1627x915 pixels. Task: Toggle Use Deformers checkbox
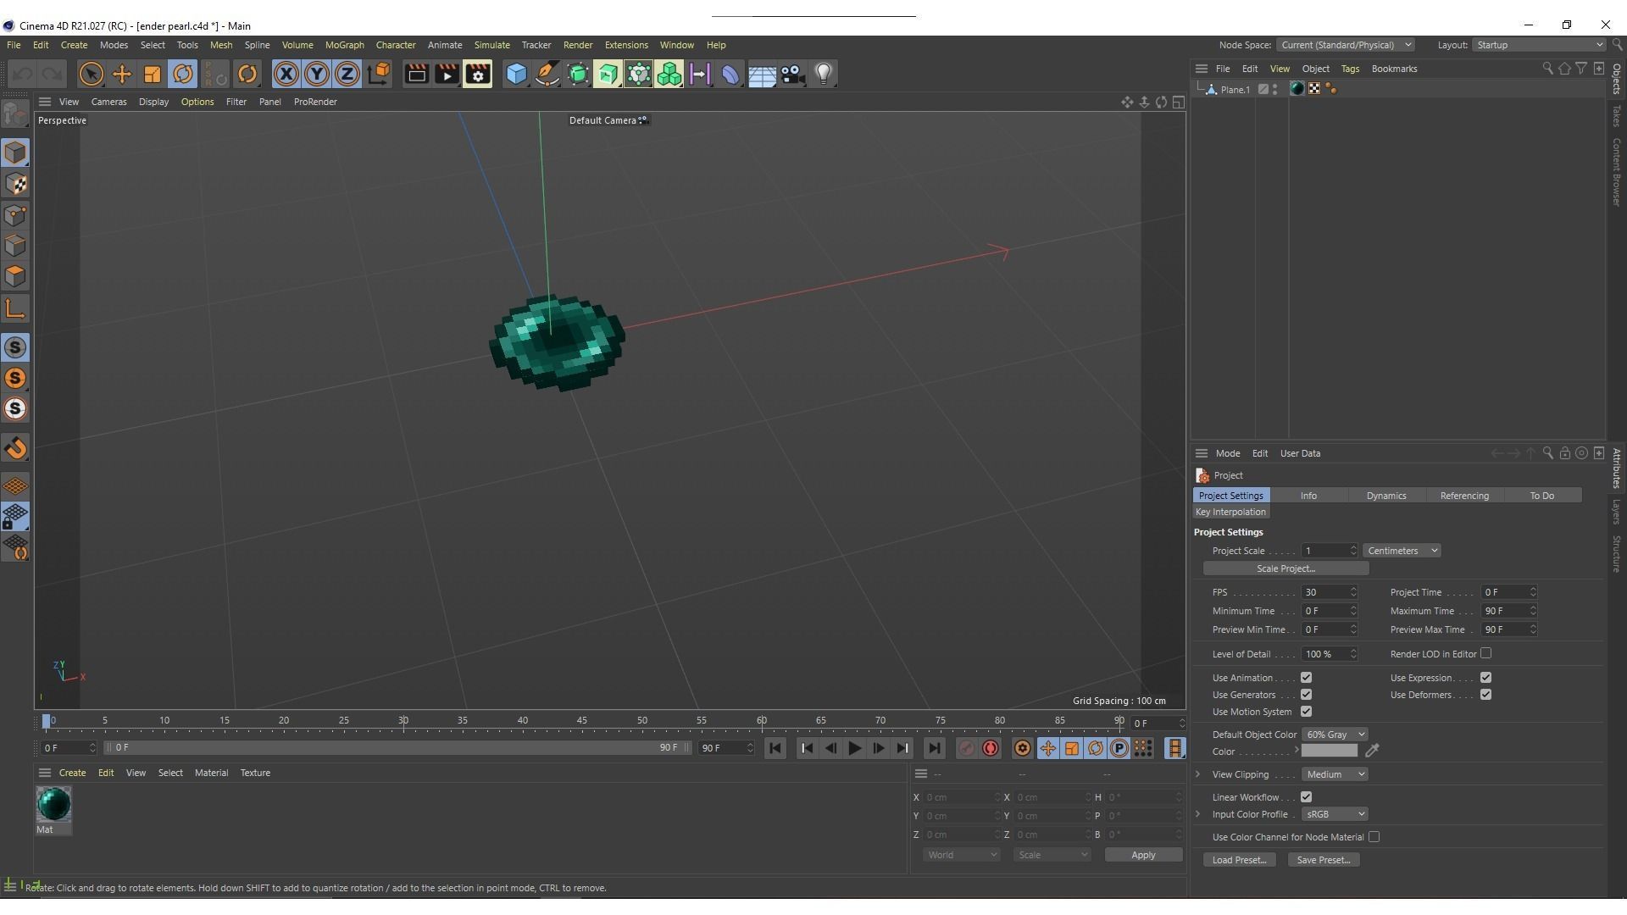click(x=1485, y=695)
